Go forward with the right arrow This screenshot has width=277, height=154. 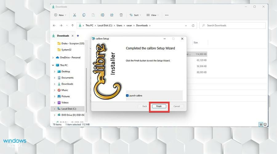[61, 26]
